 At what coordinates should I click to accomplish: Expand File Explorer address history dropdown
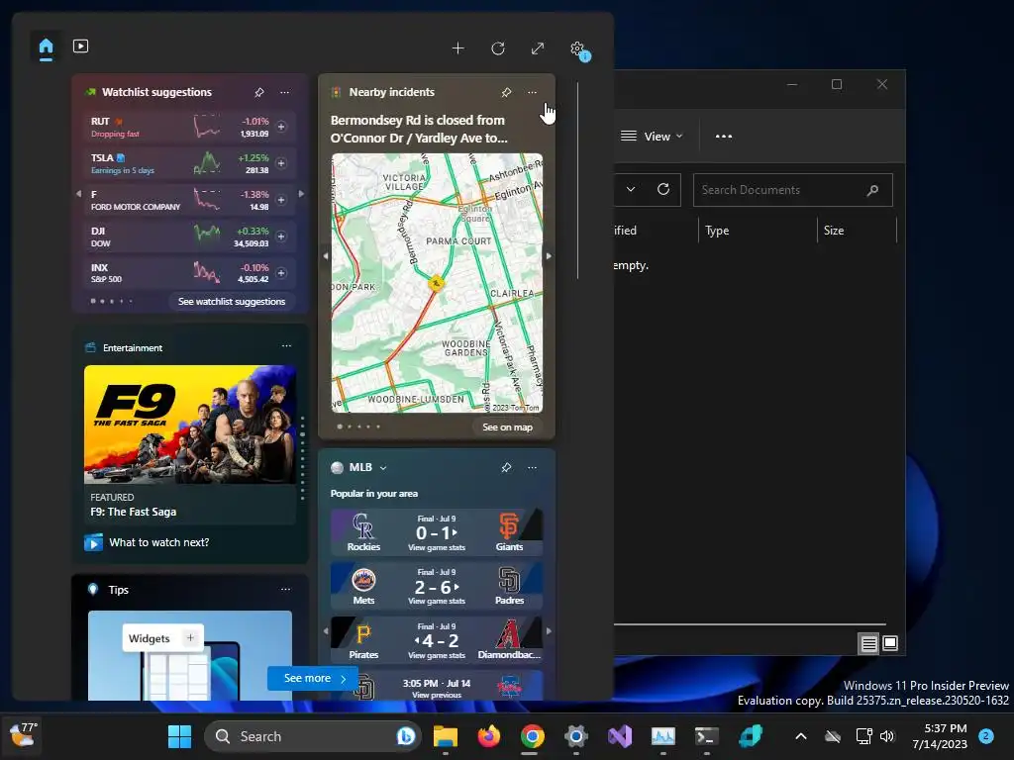pyautogui.click(x=631, y=189)
